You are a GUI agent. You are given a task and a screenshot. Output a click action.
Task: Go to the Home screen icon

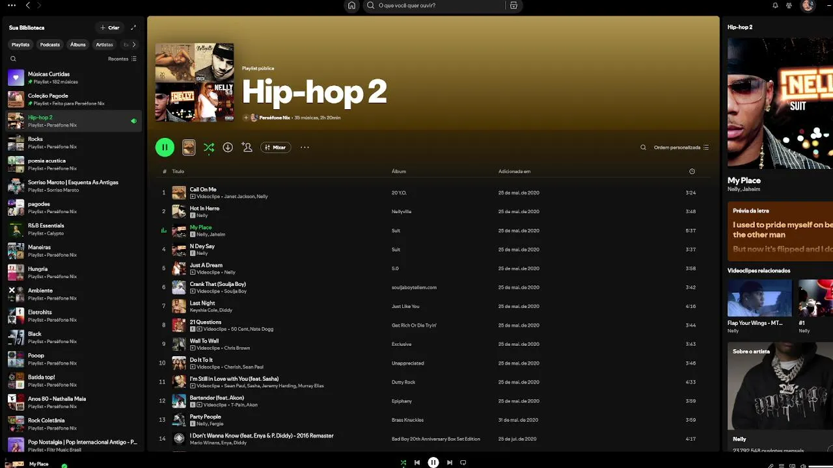pyautogui.click(x=351, y=5)
